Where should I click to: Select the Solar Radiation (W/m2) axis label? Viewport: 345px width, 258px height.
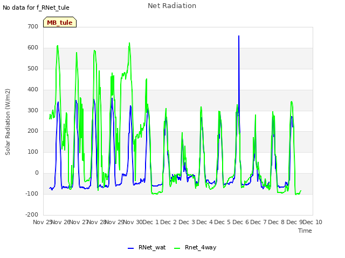[8, 122]
